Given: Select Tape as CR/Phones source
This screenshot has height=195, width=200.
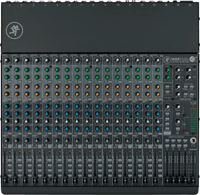Looking at the screenshot, I should coord(167,114).
